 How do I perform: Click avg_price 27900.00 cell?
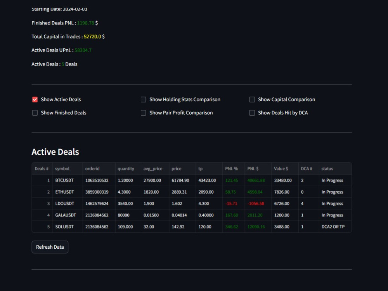[x=155, y=180]
